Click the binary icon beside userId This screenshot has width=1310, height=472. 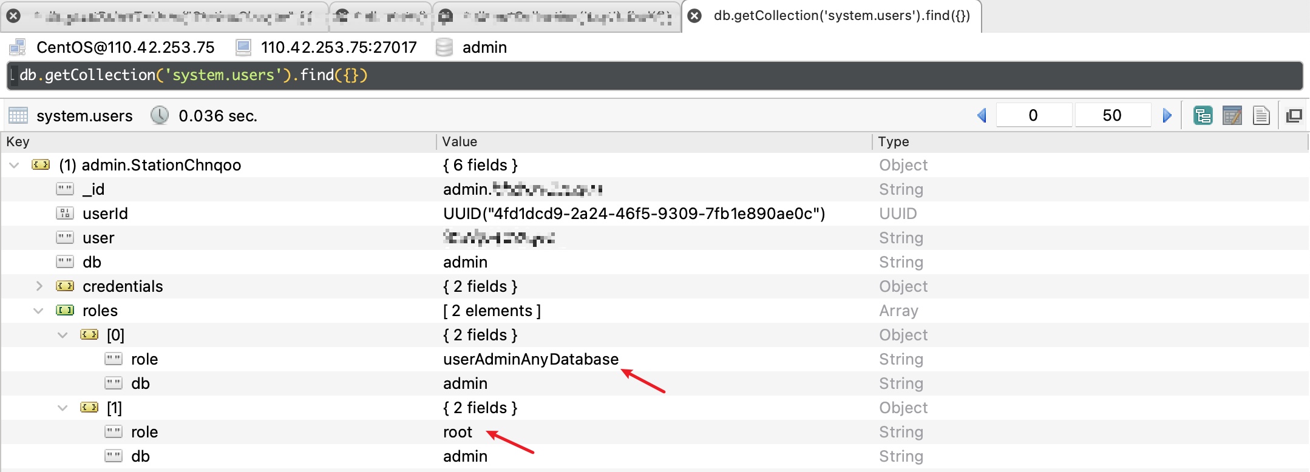coord(65,214)
